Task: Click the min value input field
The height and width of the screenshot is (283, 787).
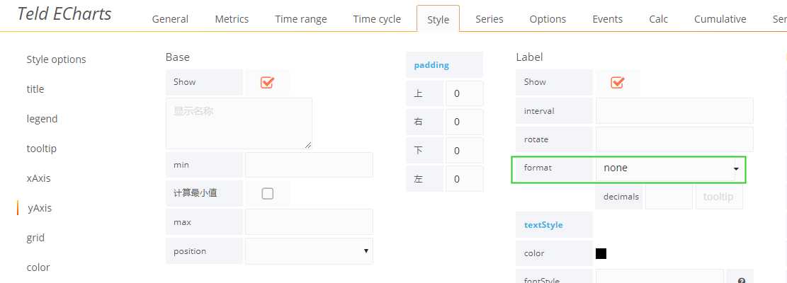Action: pyautogui.click(x=309, y=165)
